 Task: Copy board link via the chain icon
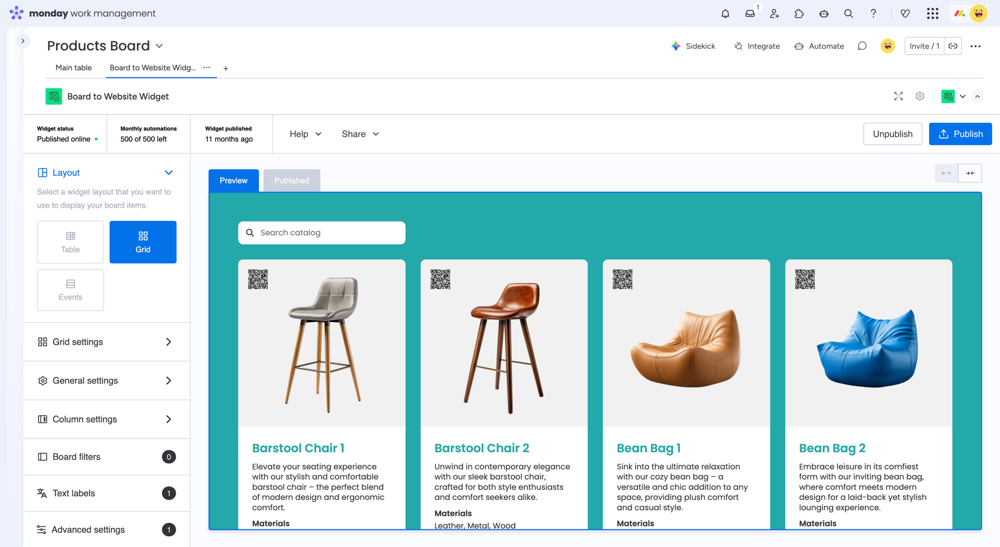coord(953,46)
